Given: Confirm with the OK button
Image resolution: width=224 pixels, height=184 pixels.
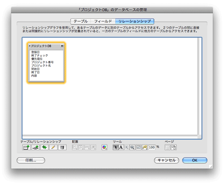Looking at the screenshot, I should [x=194, y=160].
